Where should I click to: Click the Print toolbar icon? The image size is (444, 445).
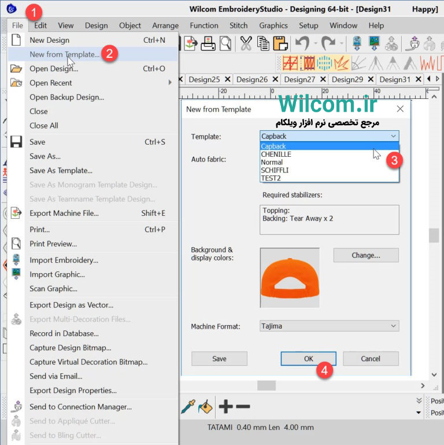tap(208, 43)
